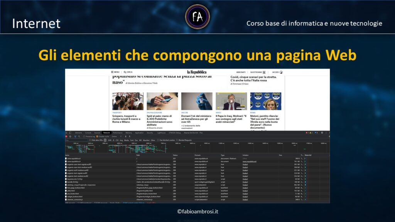
Task: Check the Hide data URLs checkbox
Action: [x=90, y=140]
